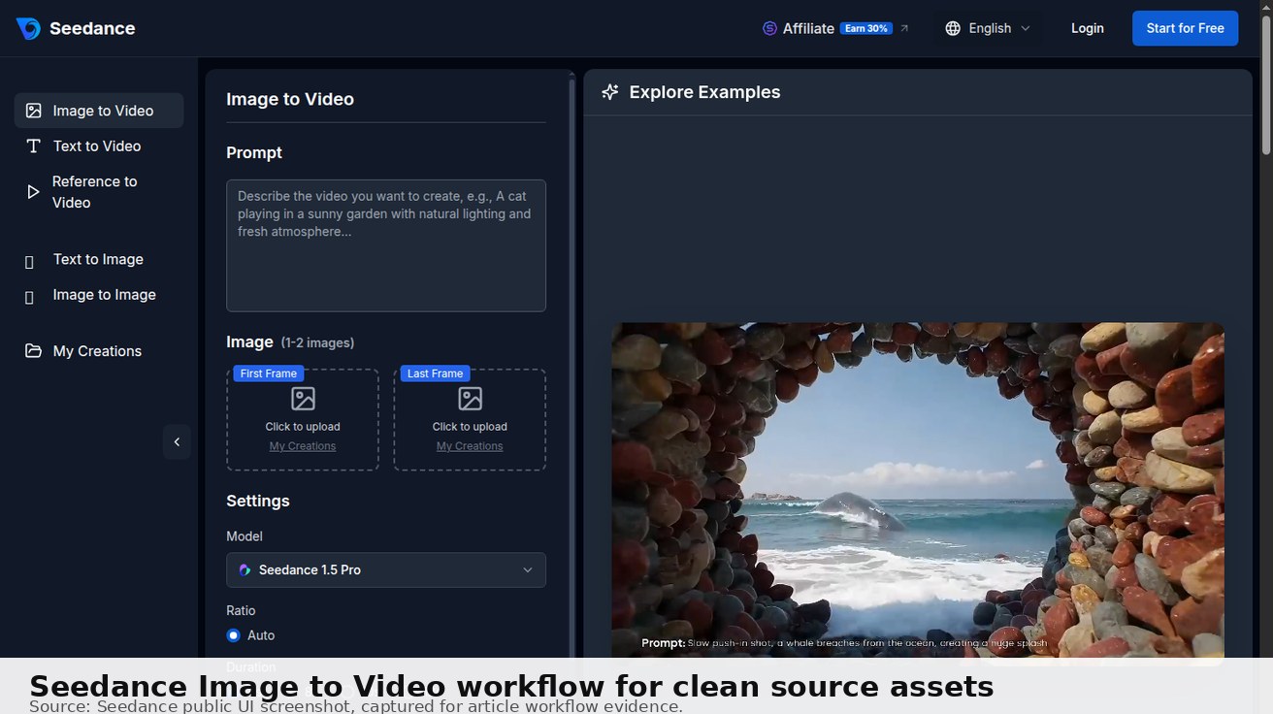The height and width of the screenshot is (714, 1273).
Task: Open Text to Image in sidebar
Action: [x=99, y=259]
